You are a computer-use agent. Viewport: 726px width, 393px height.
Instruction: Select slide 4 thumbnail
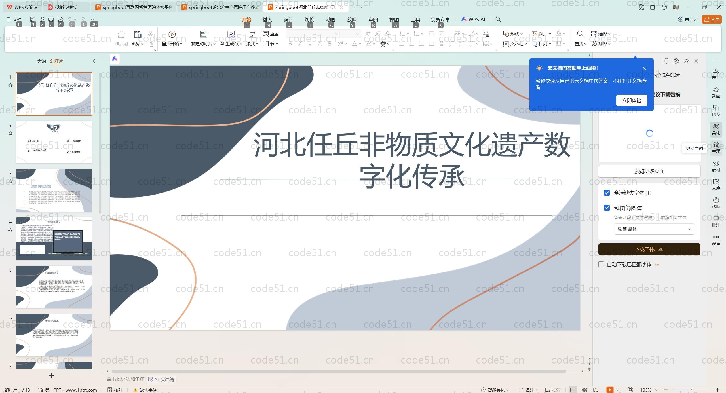pyautogui.click(x=54, y=238)
